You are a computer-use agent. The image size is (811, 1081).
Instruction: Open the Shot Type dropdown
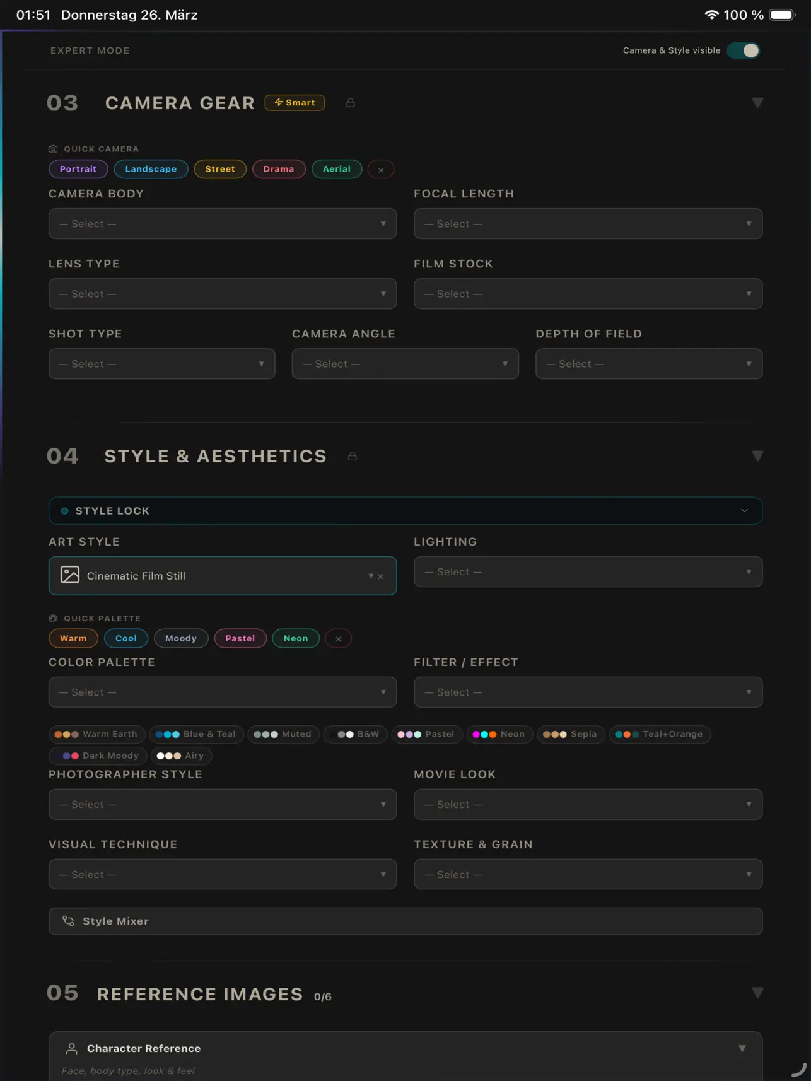161,364
